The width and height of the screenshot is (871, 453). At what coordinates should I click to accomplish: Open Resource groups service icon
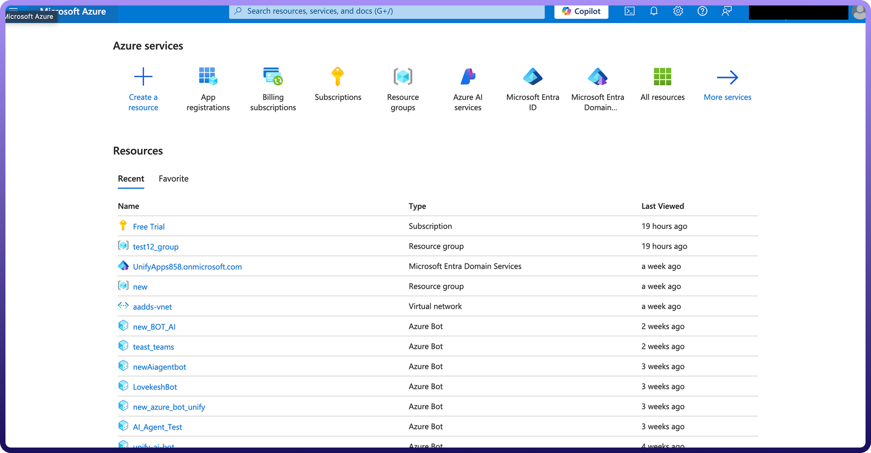(403, 76)
